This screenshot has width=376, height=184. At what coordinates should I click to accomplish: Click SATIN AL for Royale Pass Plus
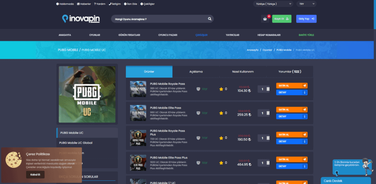[292, 135]
